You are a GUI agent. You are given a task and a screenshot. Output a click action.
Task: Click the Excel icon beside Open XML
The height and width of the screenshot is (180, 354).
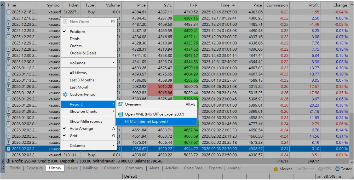click(x=120, y=114)
